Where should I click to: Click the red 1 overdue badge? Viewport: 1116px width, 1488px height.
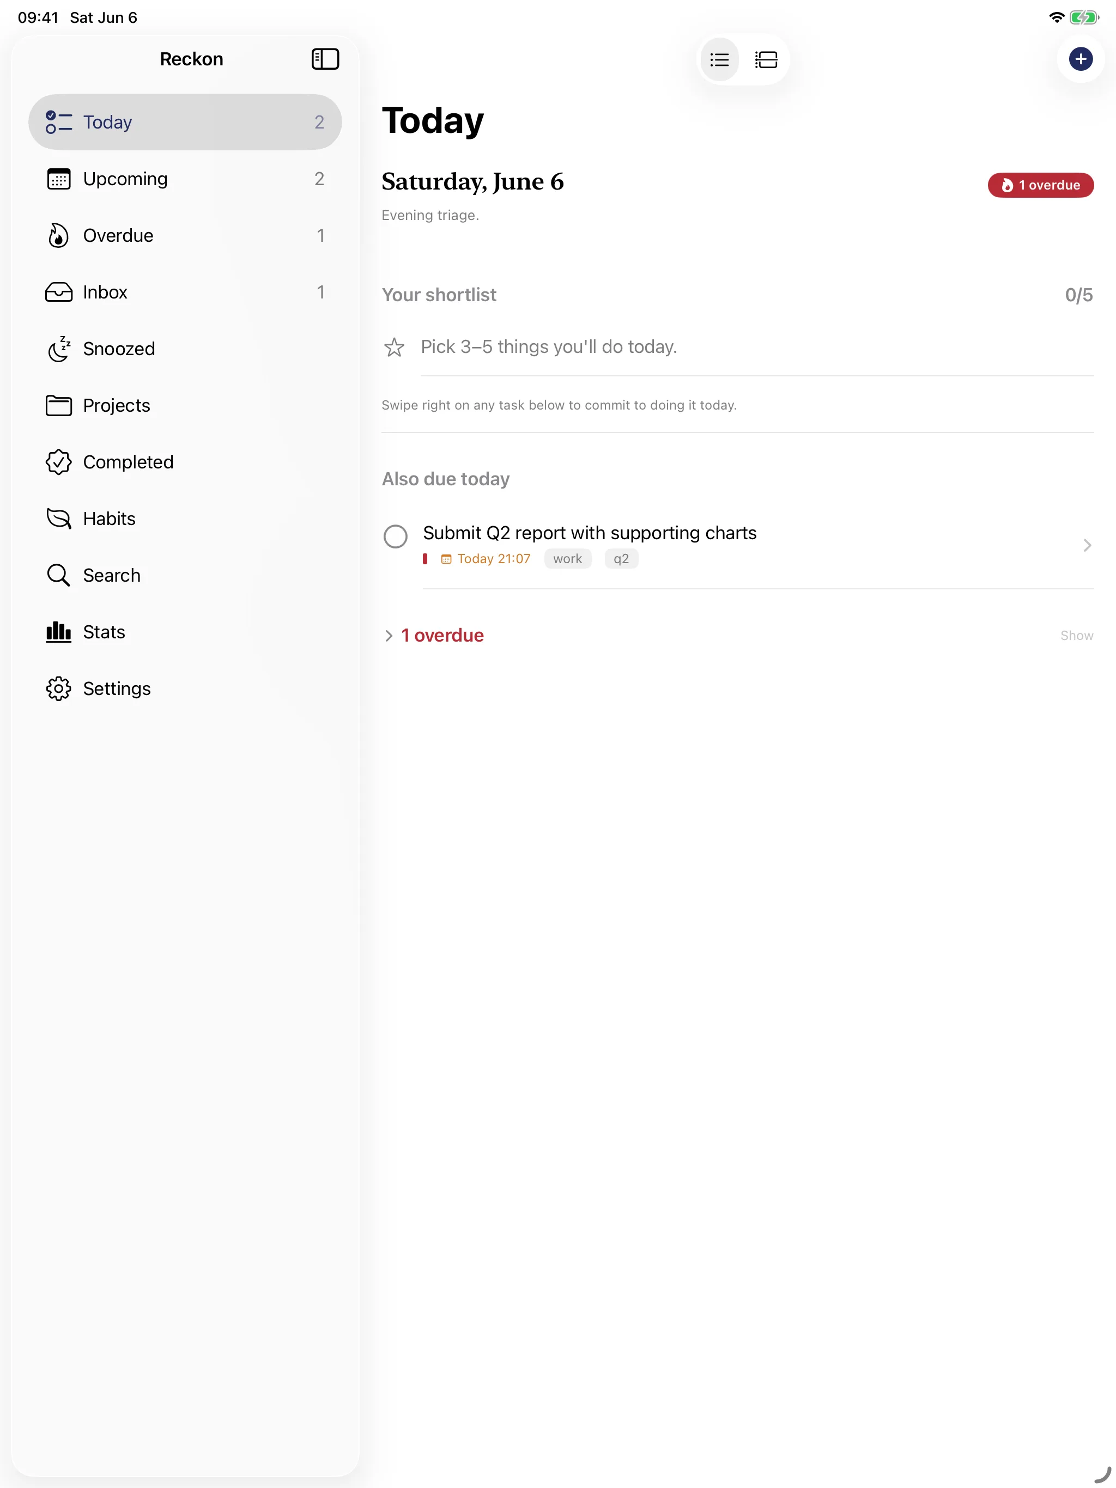1041,185
